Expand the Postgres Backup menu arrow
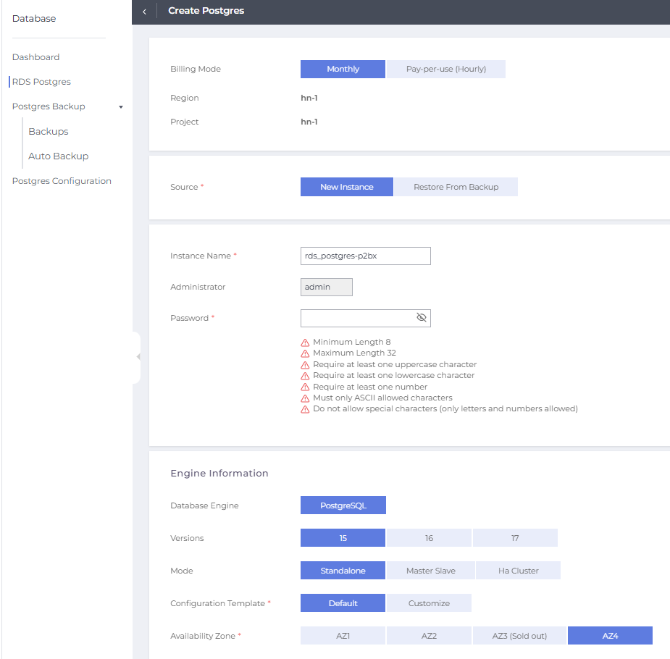This screenshot has width=670, height=659. pyautogui.click(x=121, y=107)
